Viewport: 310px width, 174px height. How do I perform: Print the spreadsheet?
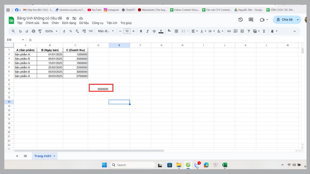[33, 31]
